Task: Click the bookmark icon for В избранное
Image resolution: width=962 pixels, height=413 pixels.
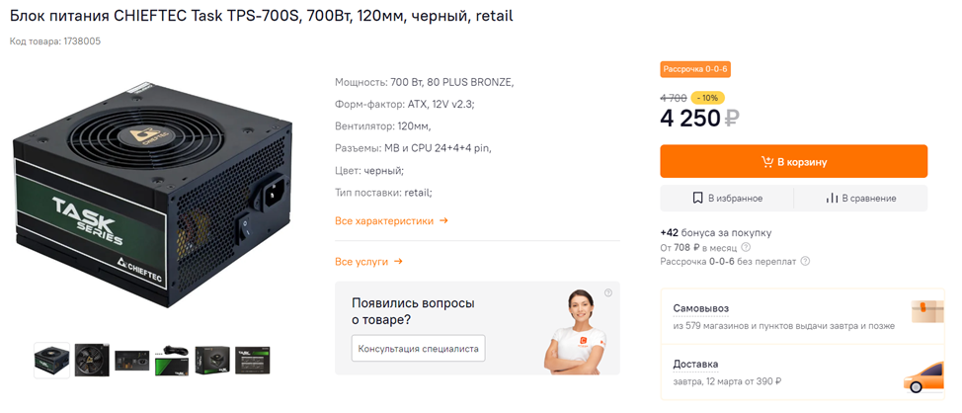Action: click(697, 199)
